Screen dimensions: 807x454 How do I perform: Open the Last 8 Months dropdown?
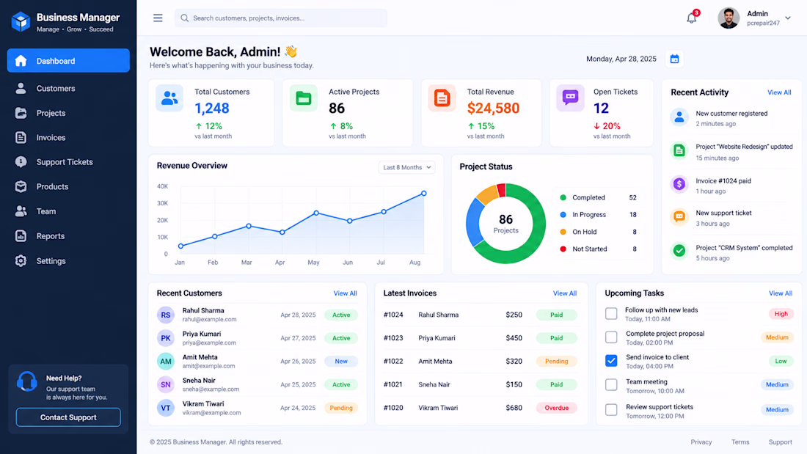406,167
